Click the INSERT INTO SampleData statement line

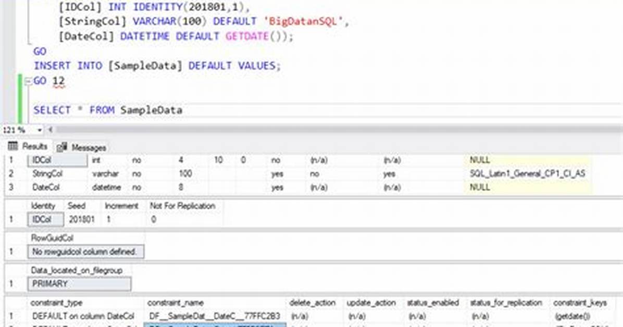pos(157,66)
